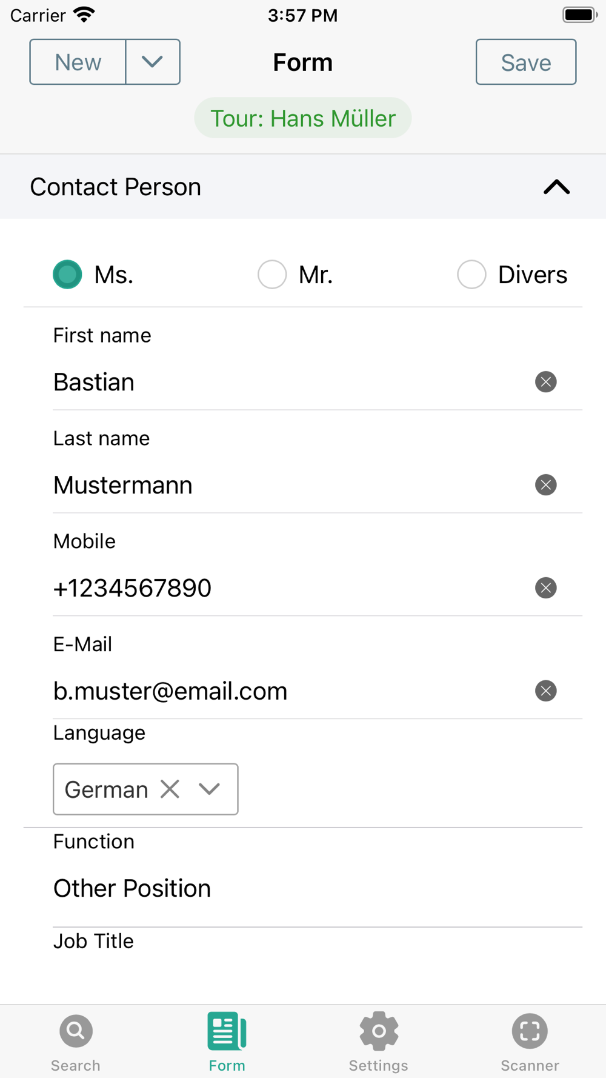Select the Ms. radio button
This screenshot has height=1078, width=606.
67,275
